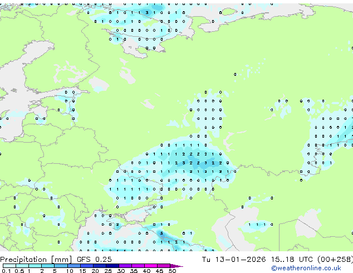Select the 5 mm legend color swatch
The height and width of the screenshot is (273, 353).
pos(61,266)
